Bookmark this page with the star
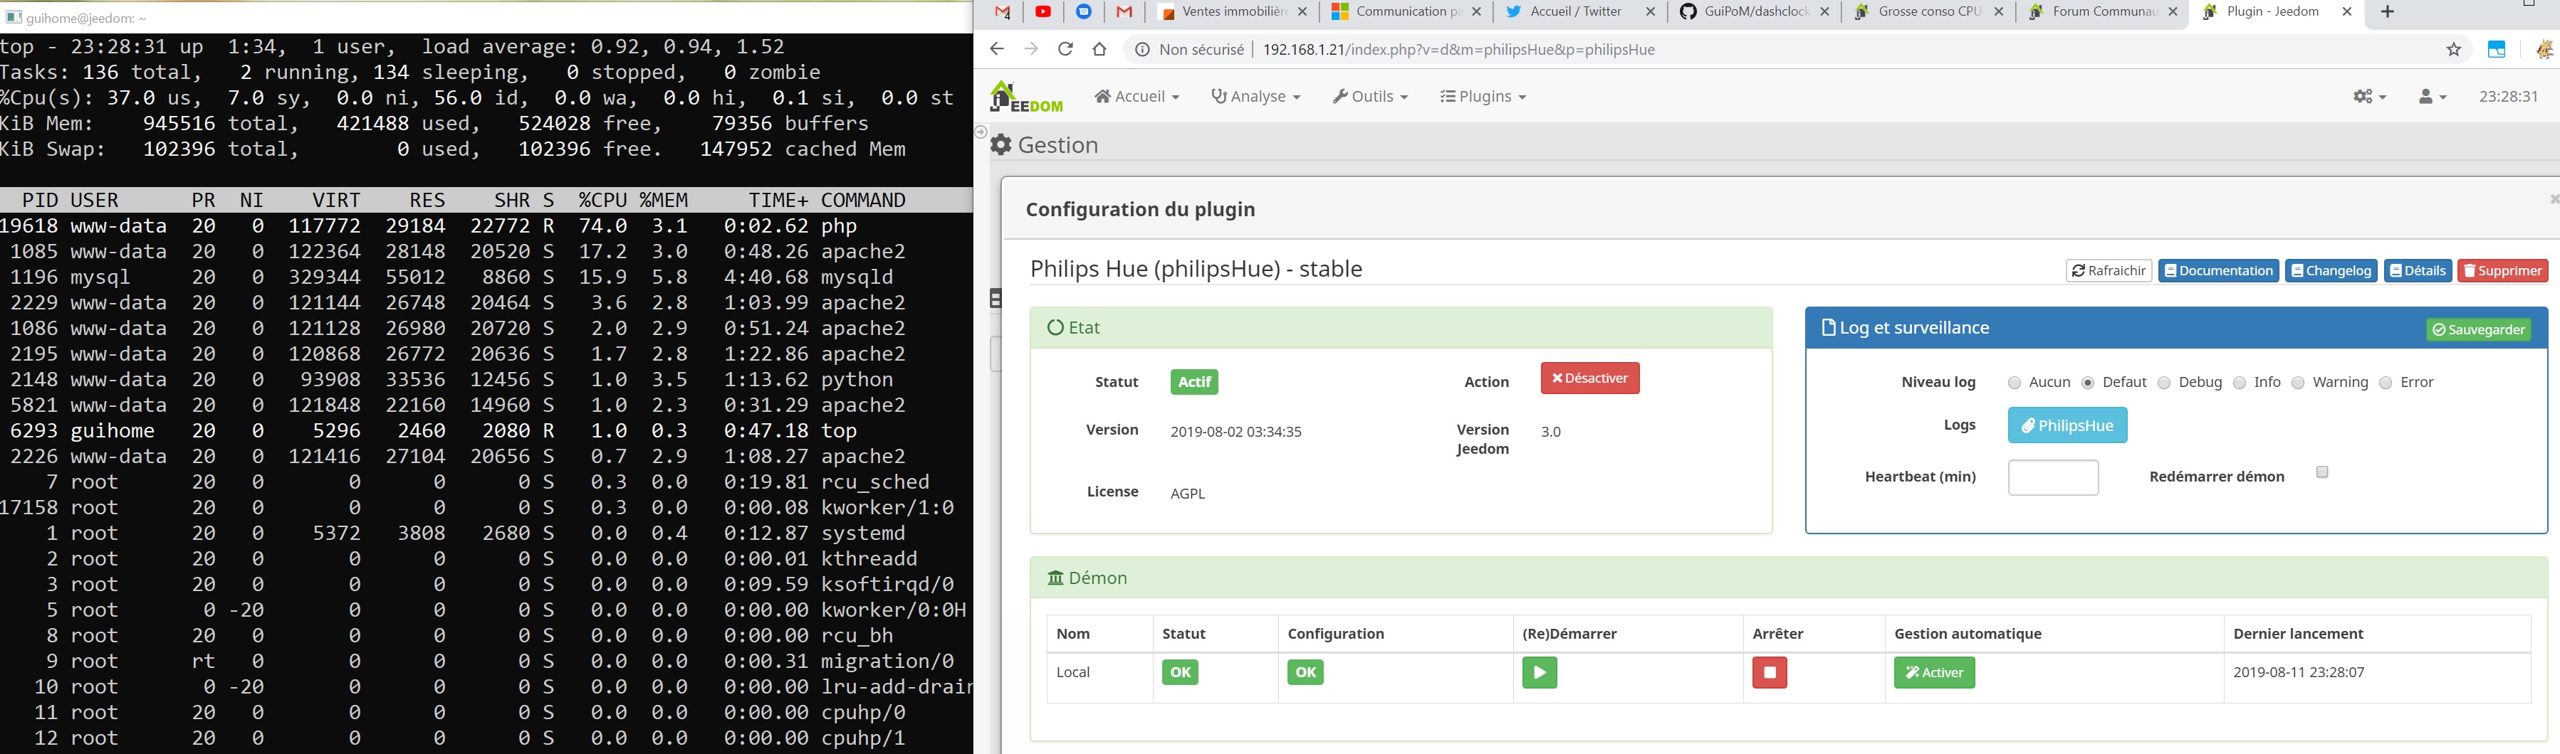 point(2454,50)
